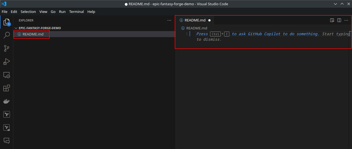The image size is (352, 149).
Task: Open the Terraform Cloud view icon
Action: point(7,128)
